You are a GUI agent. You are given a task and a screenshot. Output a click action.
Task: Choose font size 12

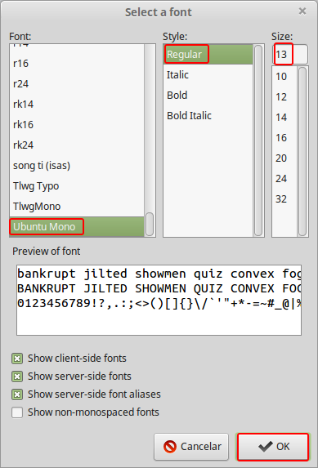284,97
